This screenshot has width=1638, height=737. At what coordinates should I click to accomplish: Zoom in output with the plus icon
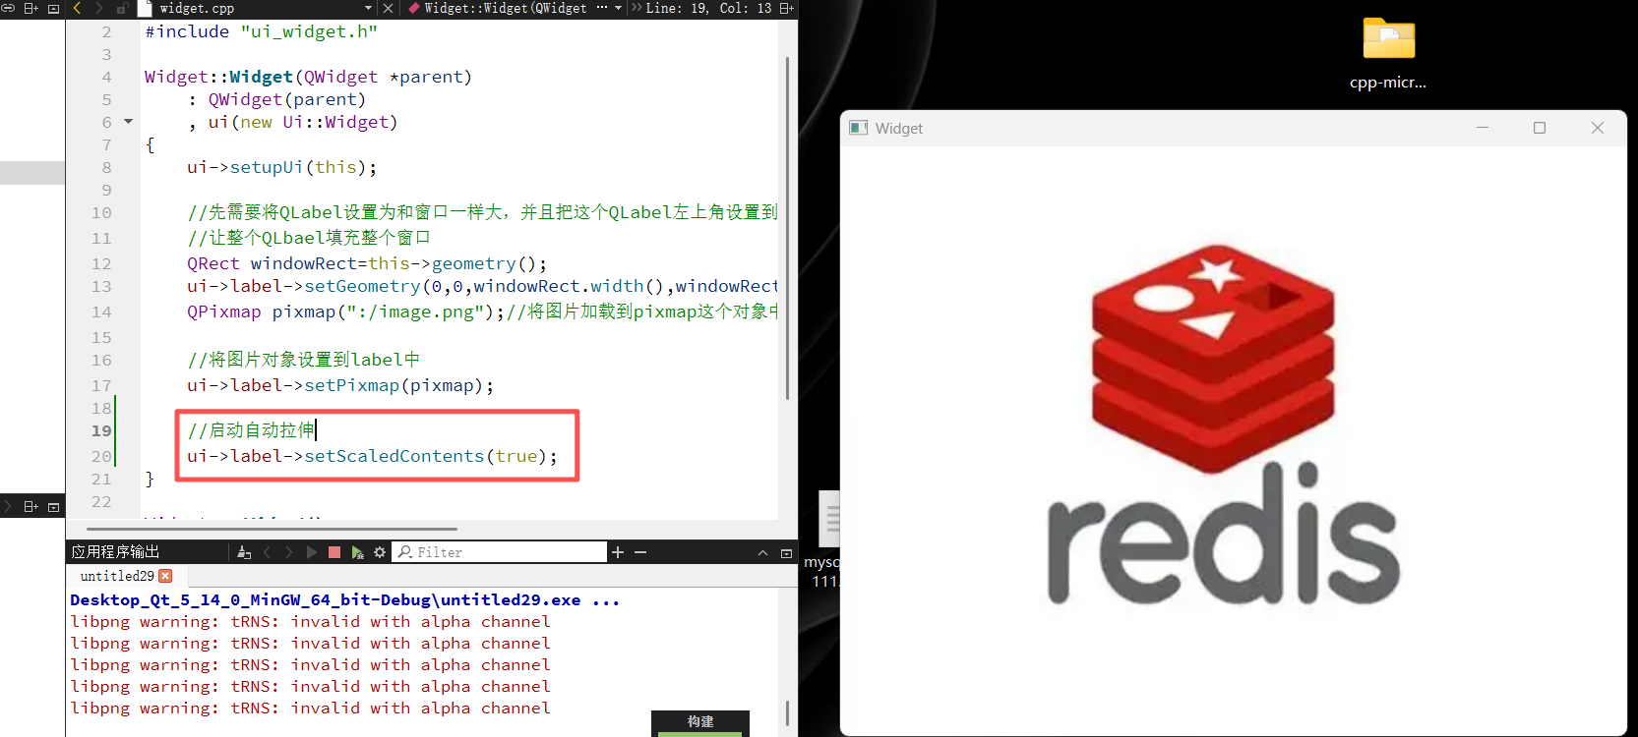[618, 552]
